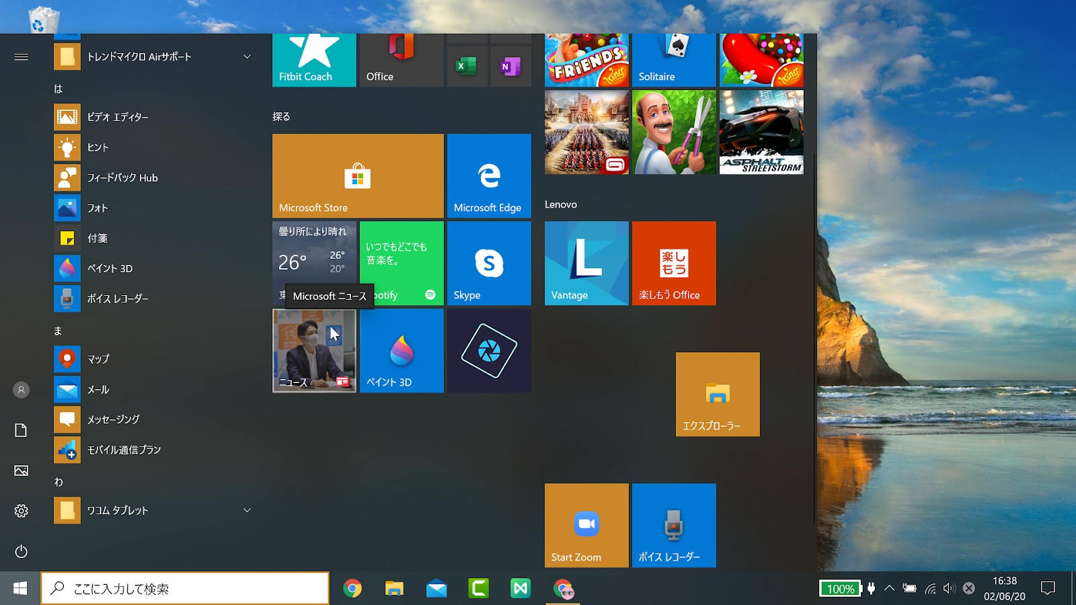Launch Microsoft Edge tile
This screenshot has width=1076, height=605.
pos(489,176)
